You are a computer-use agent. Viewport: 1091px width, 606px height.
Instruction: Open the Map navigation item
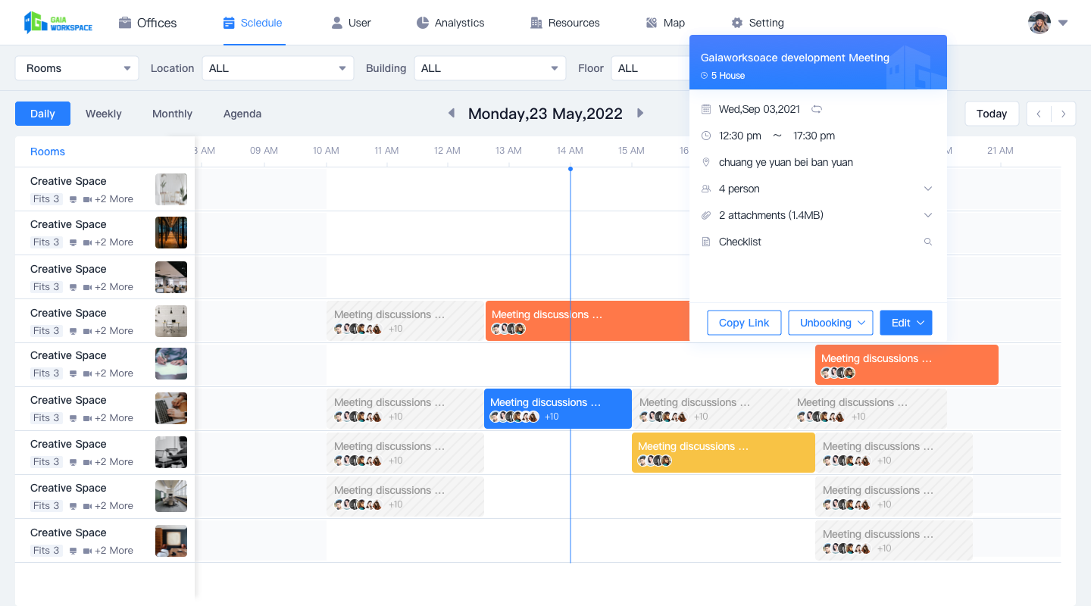(x=665, y=23)
